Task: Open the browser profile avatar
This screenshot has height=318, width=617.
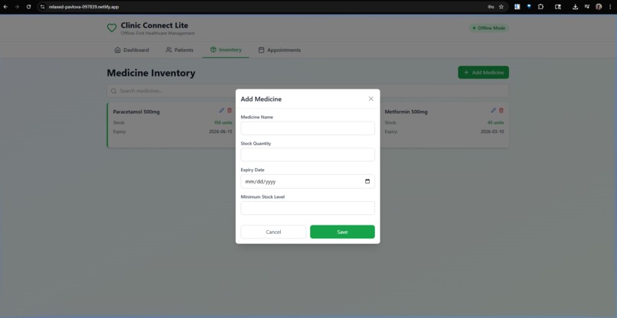Action: [x=599, y=7]
